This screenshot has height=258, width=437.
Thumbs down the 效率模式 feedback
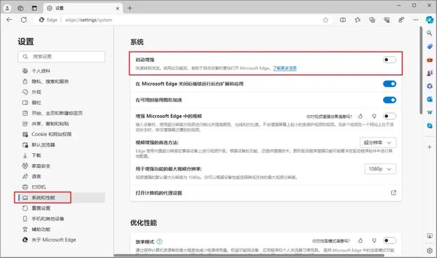click(x=374, y=240)
